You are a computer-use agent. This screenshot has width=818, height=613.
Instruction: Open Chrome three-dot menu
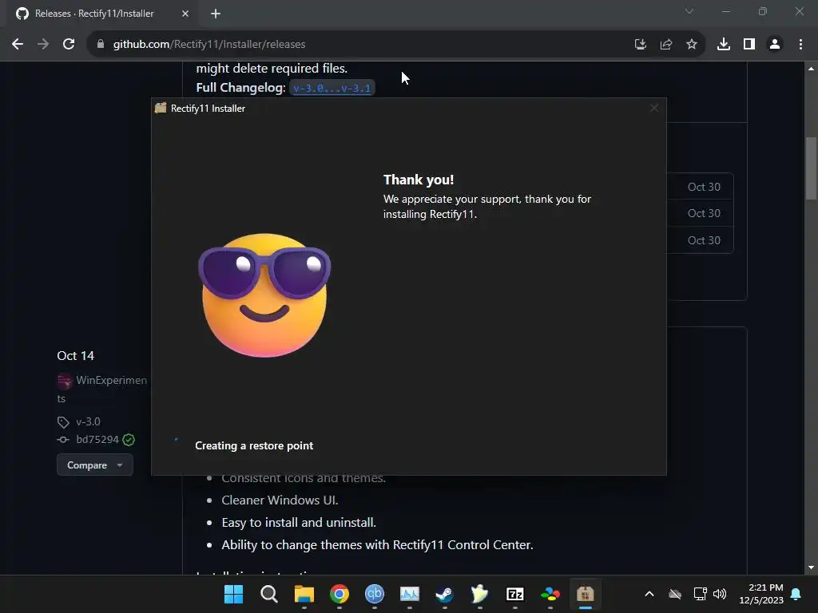(x=800, y=45)
